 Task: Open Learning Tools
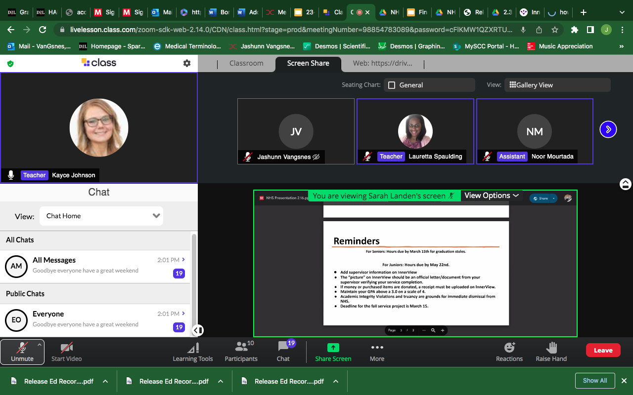click(x=193, y=352)
